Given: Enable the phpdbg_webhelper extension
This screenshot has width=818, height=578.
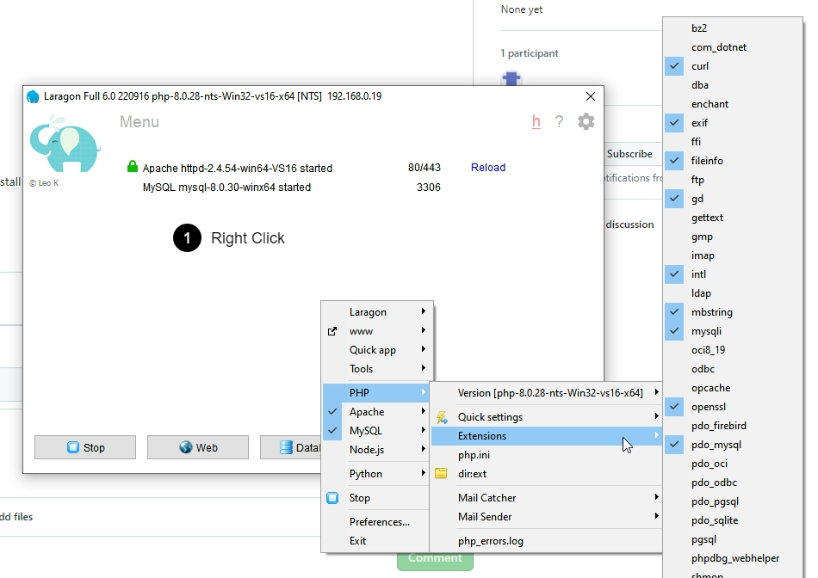Looking at the screenshot, I should coord(733,558).
